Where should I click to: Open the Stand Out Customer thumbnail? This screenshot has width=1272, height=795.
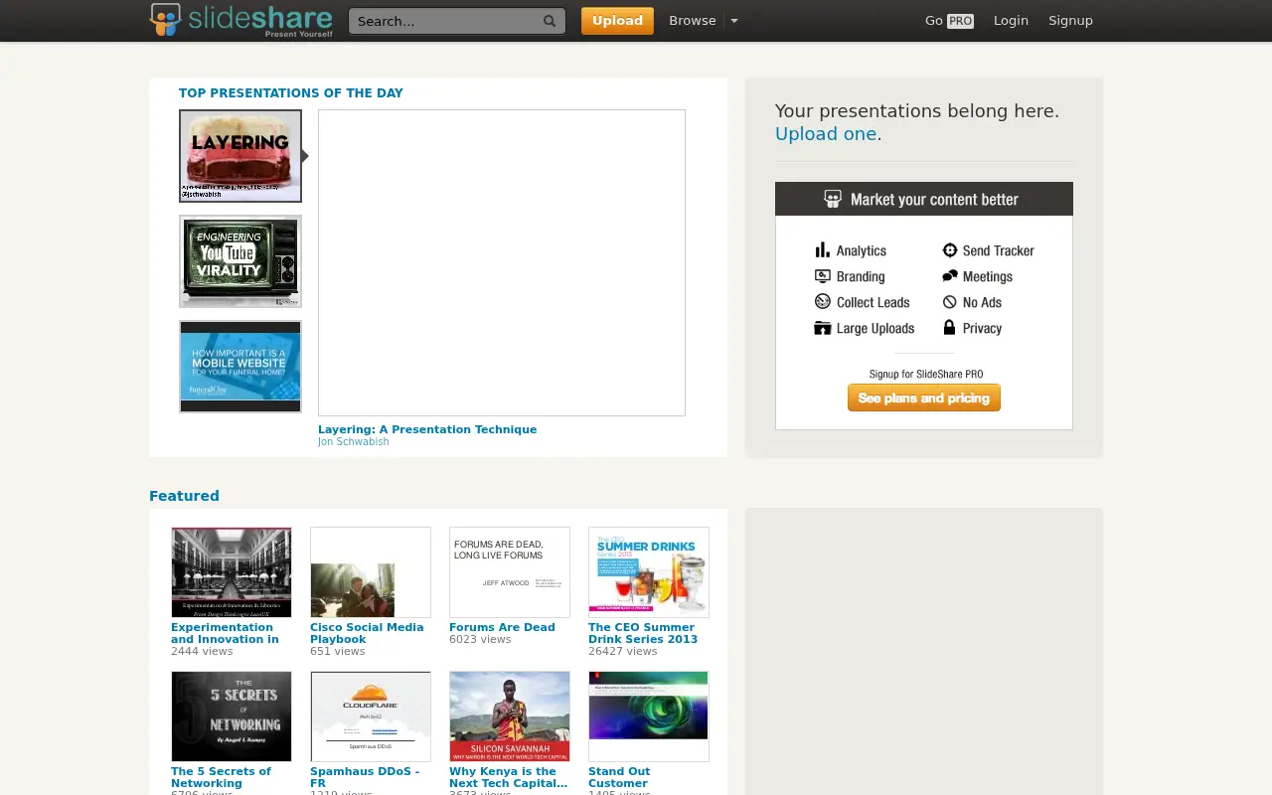coord(649,716)
